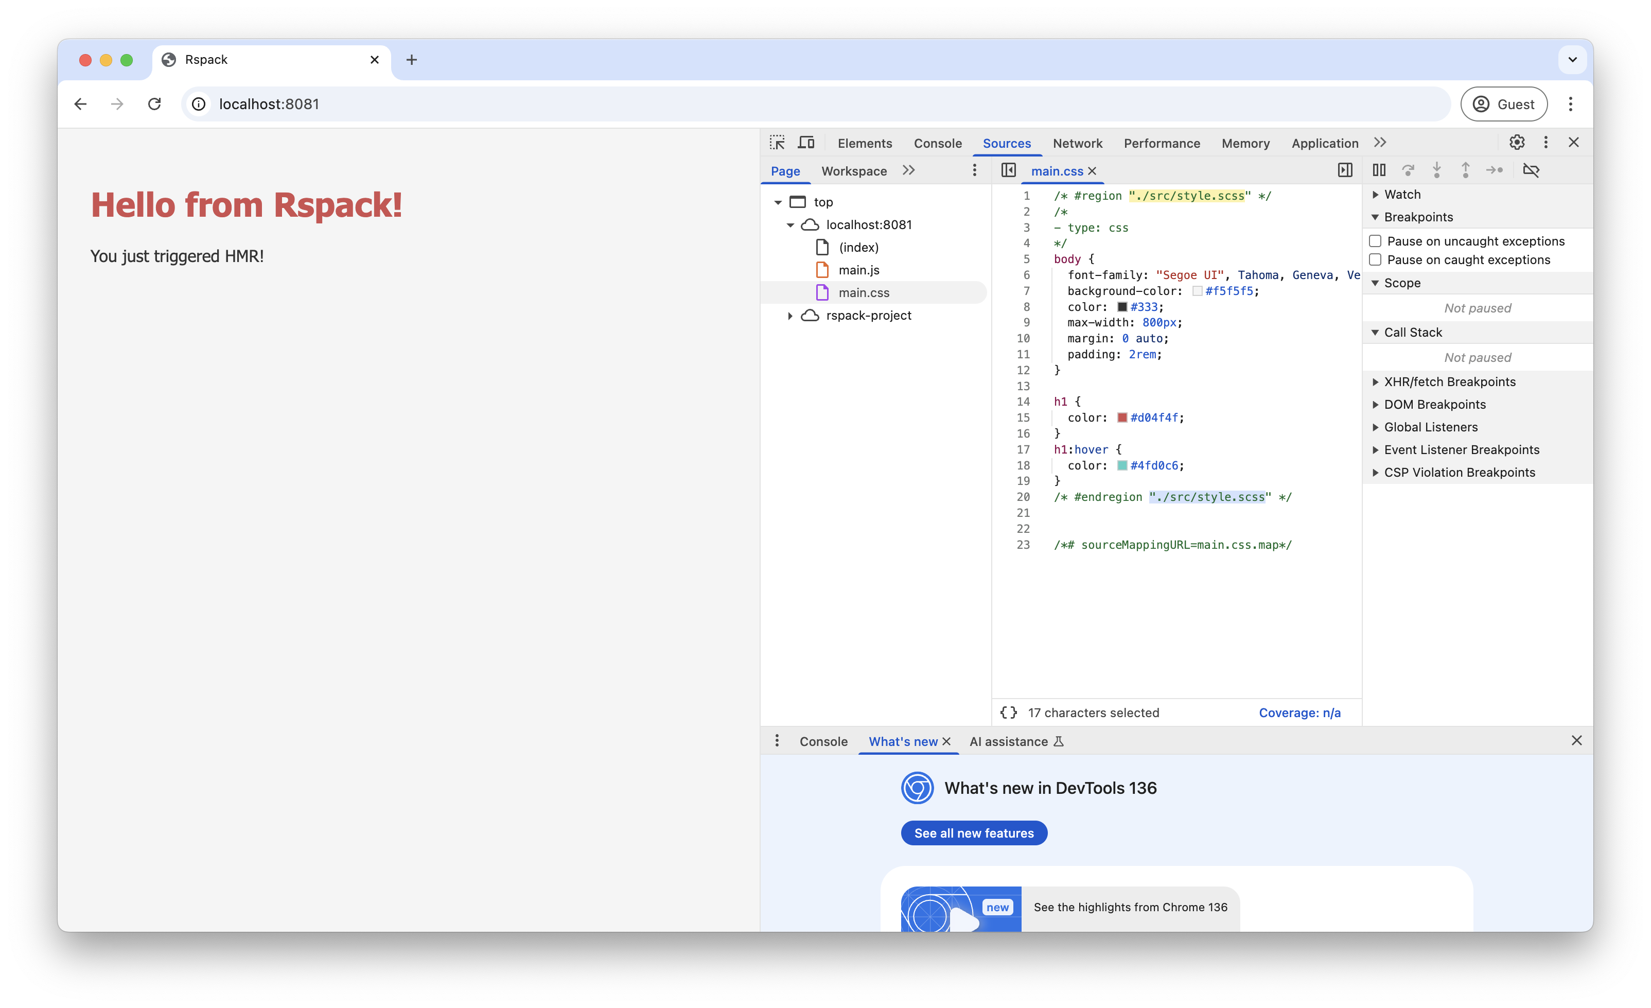Collapse the Call Stack section

coord(1375,333)
